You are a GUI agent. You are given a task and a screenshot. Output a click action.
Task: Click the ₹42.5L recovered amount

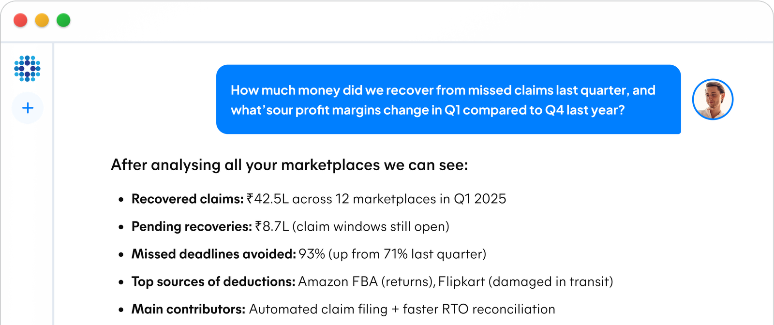click(268, 199)
